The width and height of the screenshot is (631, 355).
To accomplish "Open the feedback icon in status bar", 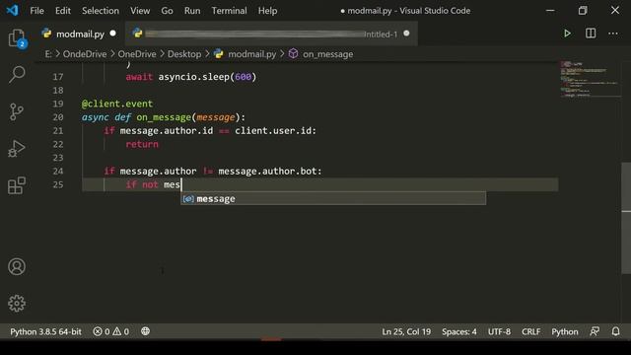I will [x=595, y=331].
